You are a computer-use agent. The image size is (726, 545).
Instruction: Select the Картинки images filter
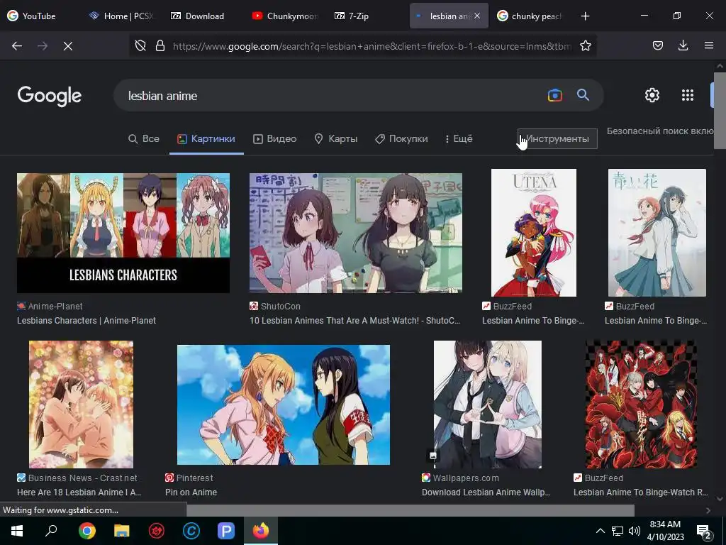(x=206, y=138)
